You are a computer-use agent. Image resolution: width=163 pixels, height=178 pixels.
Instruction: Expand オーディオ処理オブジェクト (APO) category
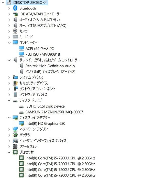pos(9,26)
